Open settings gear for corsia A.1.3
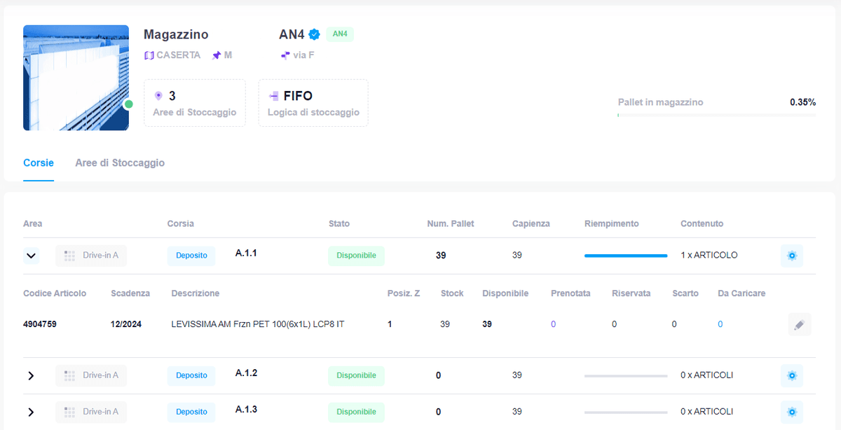Viewport: 841px width, 430px height. 792,412
